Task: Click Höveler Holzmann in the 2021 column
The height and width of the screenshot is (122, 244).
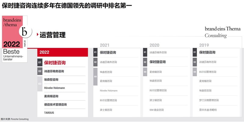Action: coord(109,91)
